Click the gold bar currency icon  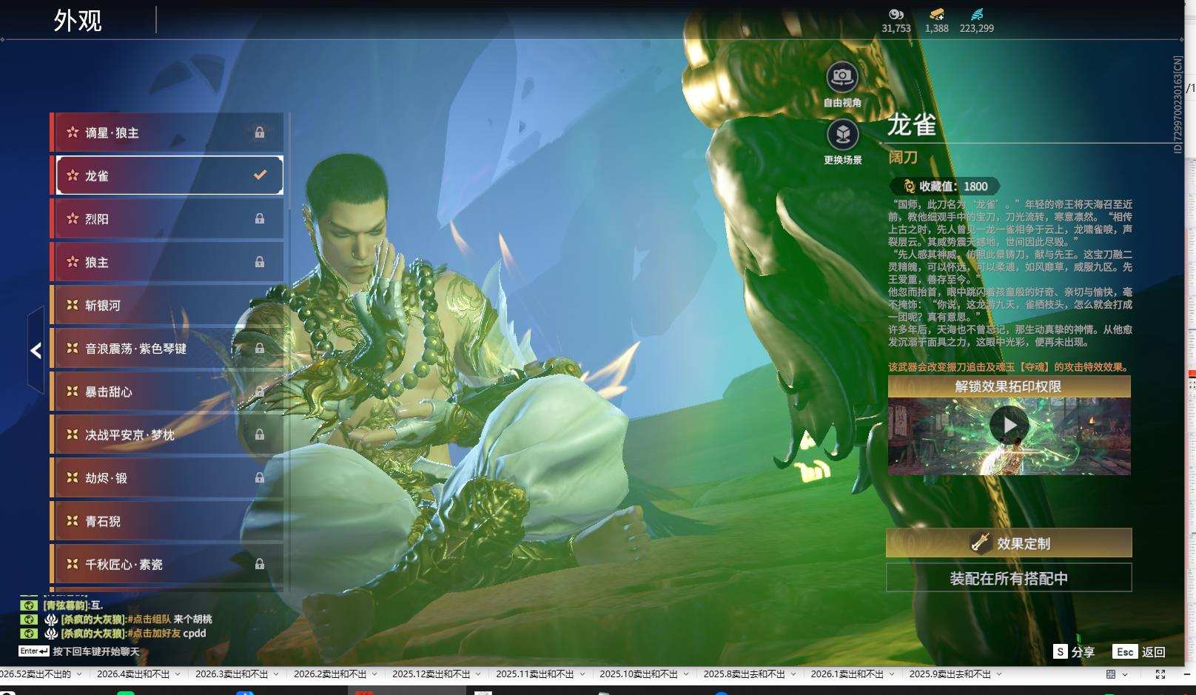coord(936,14)
